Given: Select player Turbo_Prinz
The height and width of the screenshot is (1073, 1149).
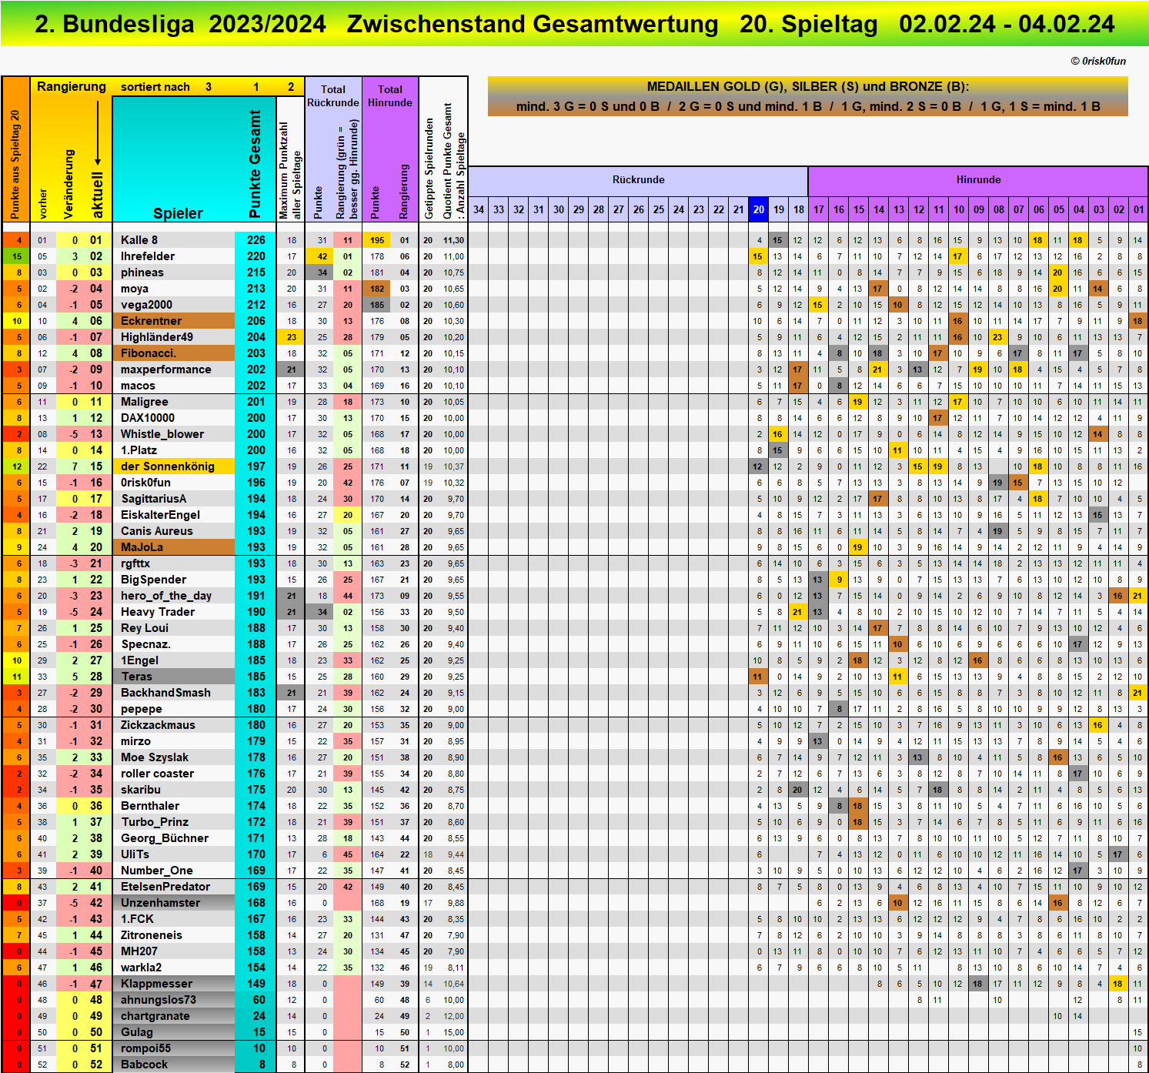Looking at the screenshot, I should [155, 822].
